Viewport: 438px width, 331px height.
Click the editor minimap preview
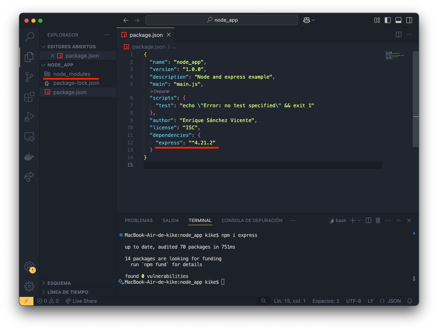[x=395, y=56]
